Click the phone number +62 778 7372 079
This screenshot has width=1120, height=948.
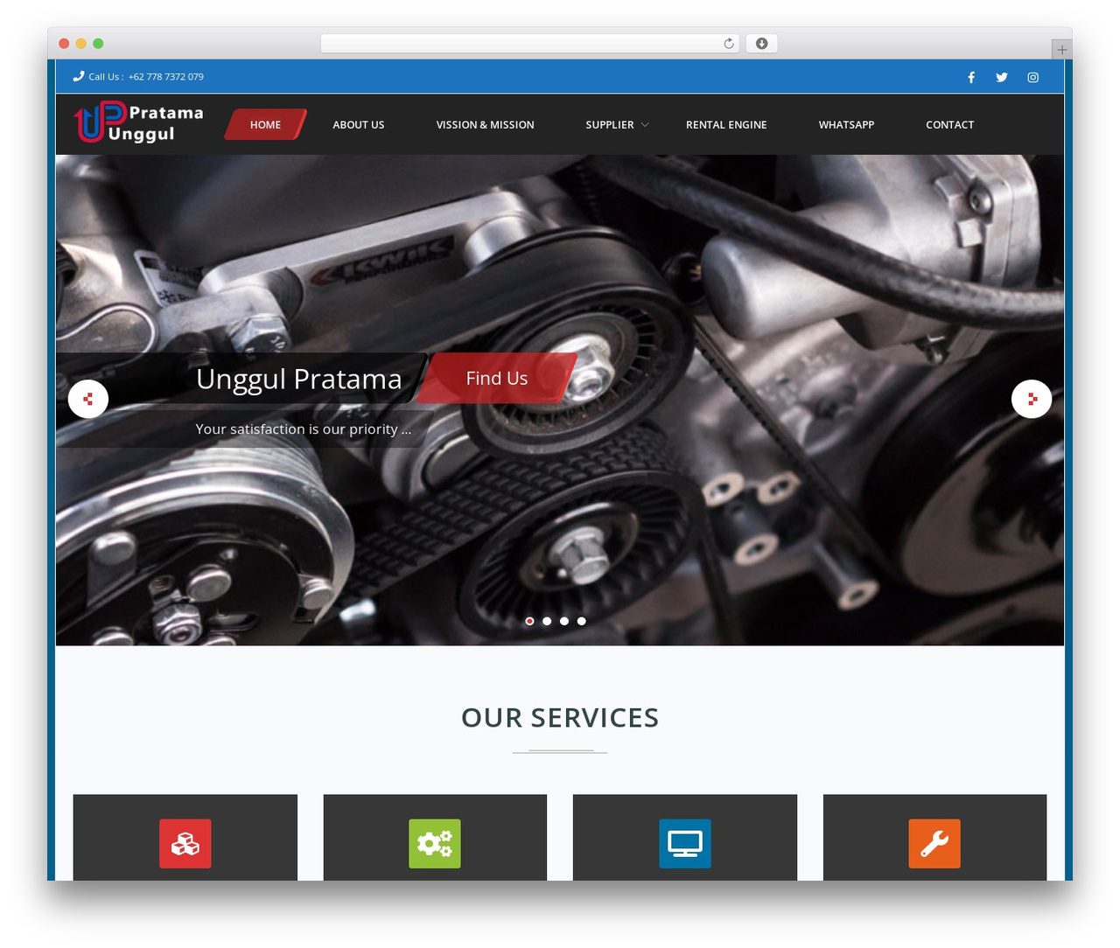[x=165, y=77]
